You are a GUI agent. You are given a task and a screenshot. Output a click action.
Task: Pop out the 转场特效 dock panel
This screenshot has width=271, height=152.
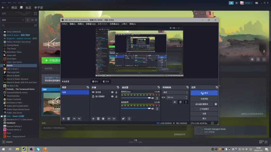click(188, 87)
